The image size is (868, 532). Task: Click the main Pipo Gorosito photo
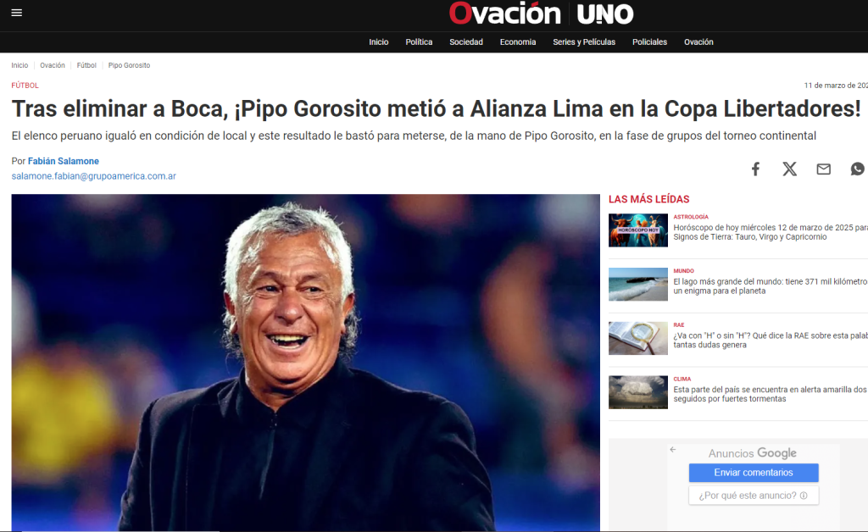coord(305,363)
